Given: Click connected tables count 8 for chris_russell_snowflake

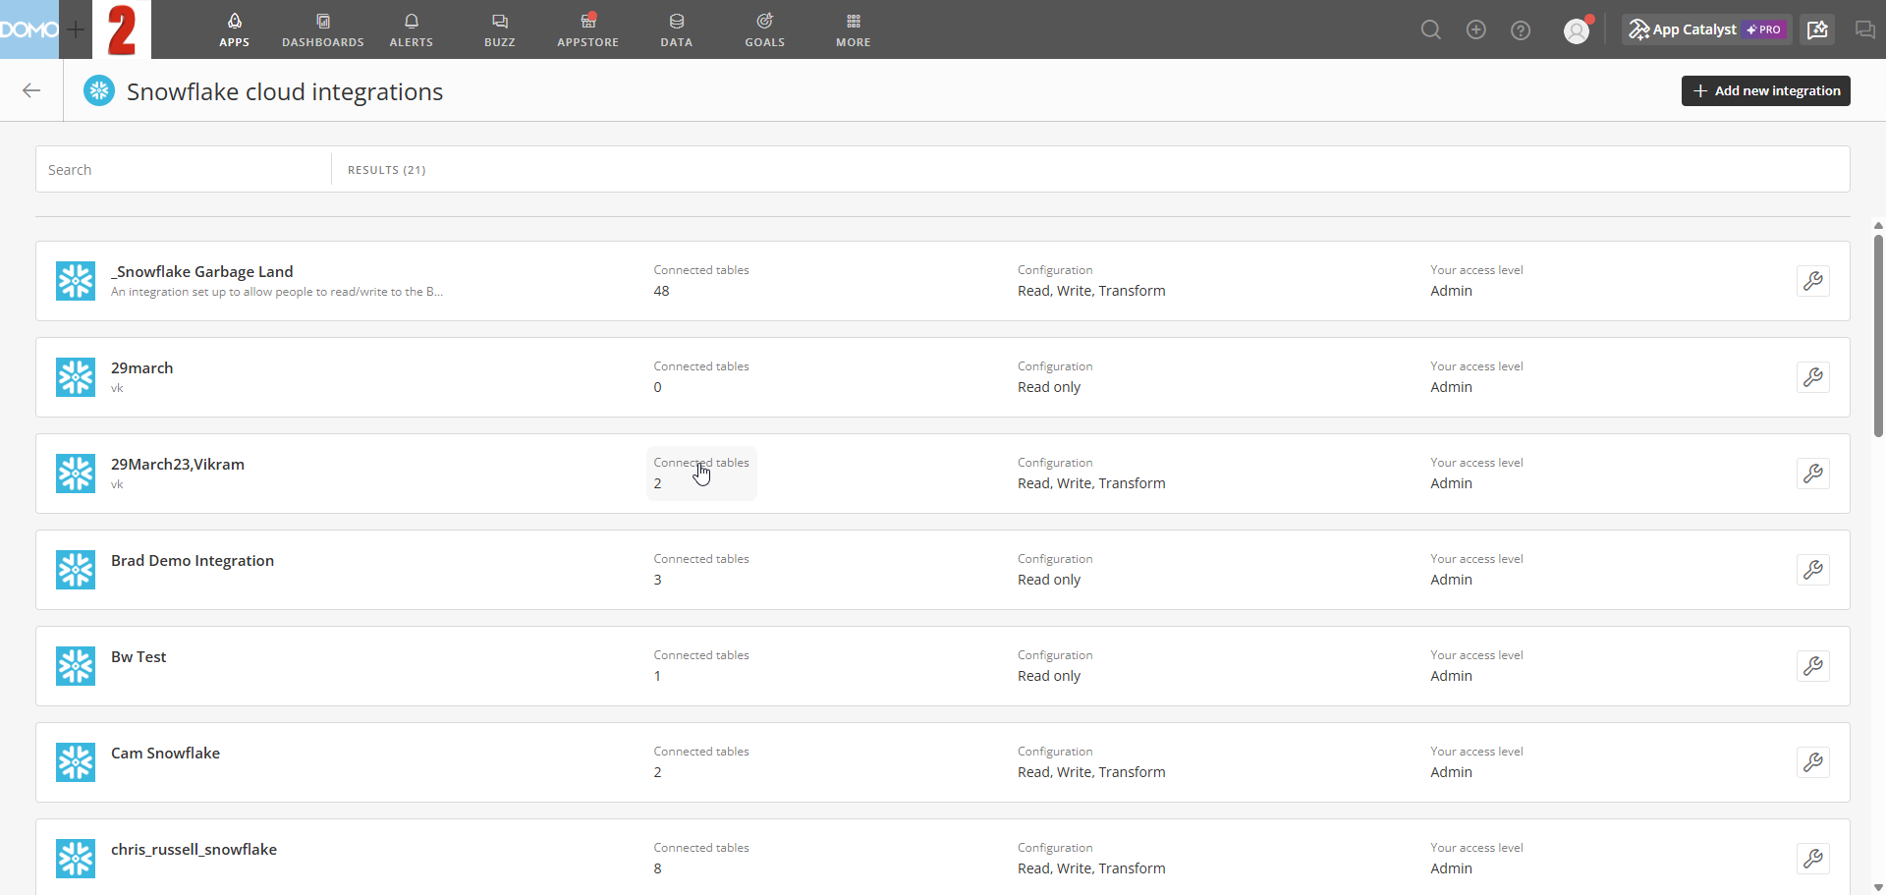Looking at the screenshot, I should click(x=657, y=868).
